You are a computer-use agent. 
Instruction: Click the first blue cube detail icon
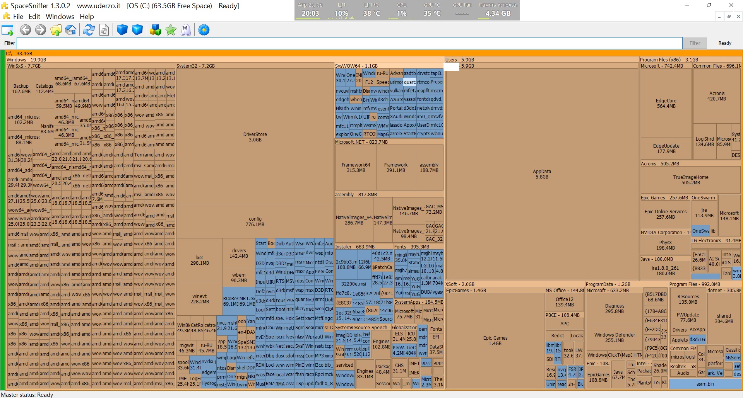122,30
